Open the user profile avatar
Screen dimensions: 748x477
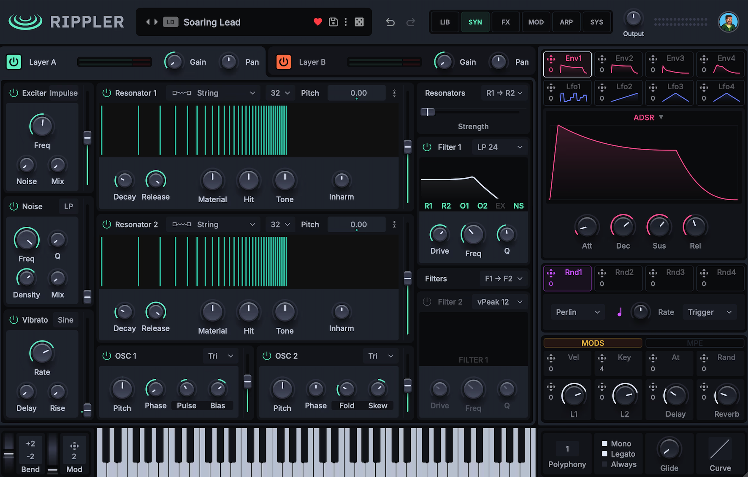point(728,22)
